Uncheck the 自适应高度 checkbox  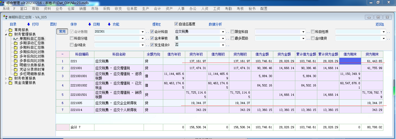[x=176, y=24]
